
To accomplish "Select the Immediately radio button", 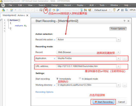I will pos(57,79).
